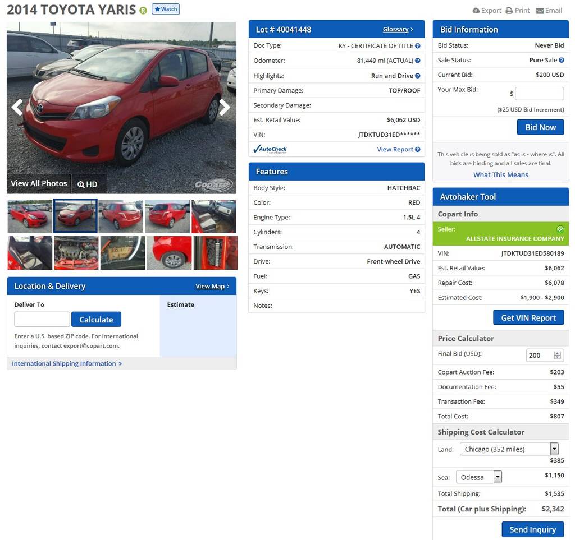Click the 2014 TOYOTA YARIS title
575x540 pixels.
point(71,10)
